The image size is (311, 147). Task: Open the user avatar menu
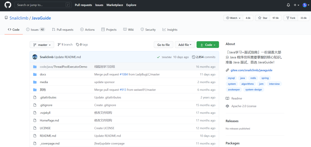[306, 5]
